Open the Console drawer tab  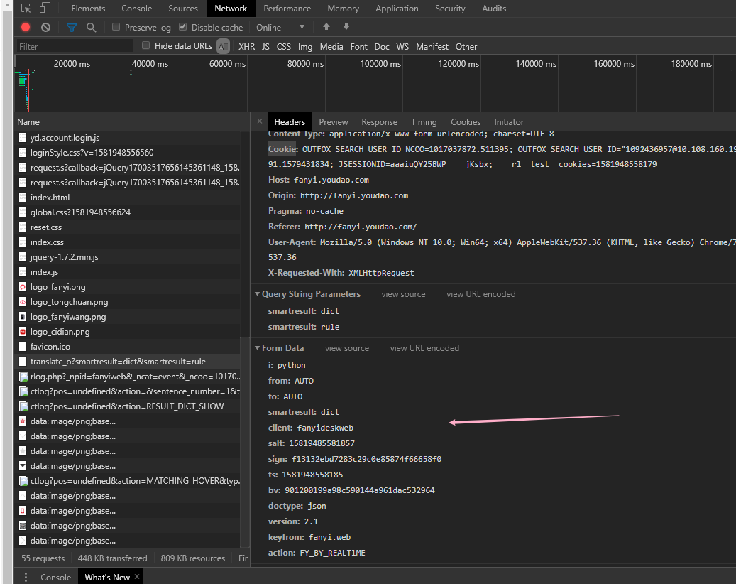(56, 577)
